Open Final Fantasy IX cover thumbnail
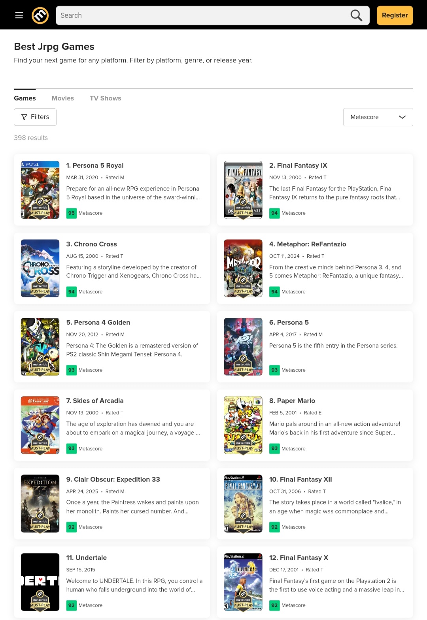The image size is (427, 620). (x=243, y=190)
